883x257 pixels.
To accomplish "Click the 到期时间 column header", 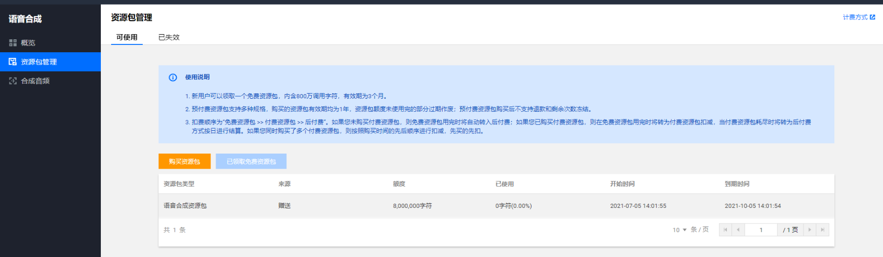I will point(737,184).
